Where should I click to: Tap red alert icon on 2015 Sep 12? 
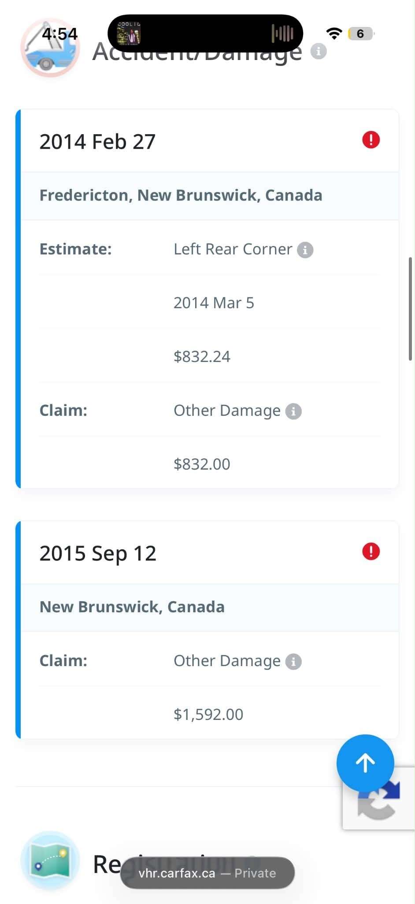click(x=371, y=551)
